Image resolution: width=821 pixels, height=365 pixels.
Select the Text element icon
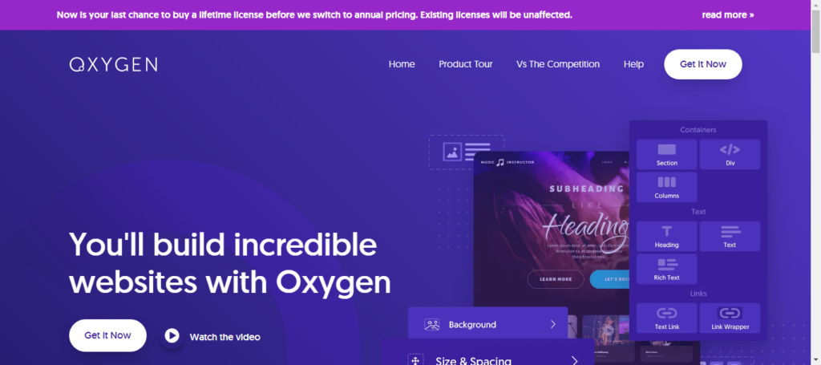tap(730, 232)
